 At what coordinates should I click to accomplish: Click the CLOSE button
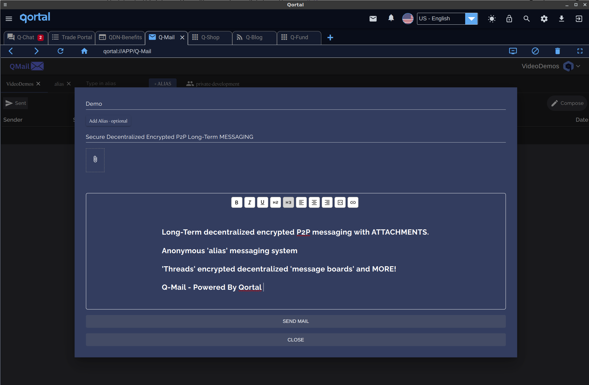pos(296,340)
